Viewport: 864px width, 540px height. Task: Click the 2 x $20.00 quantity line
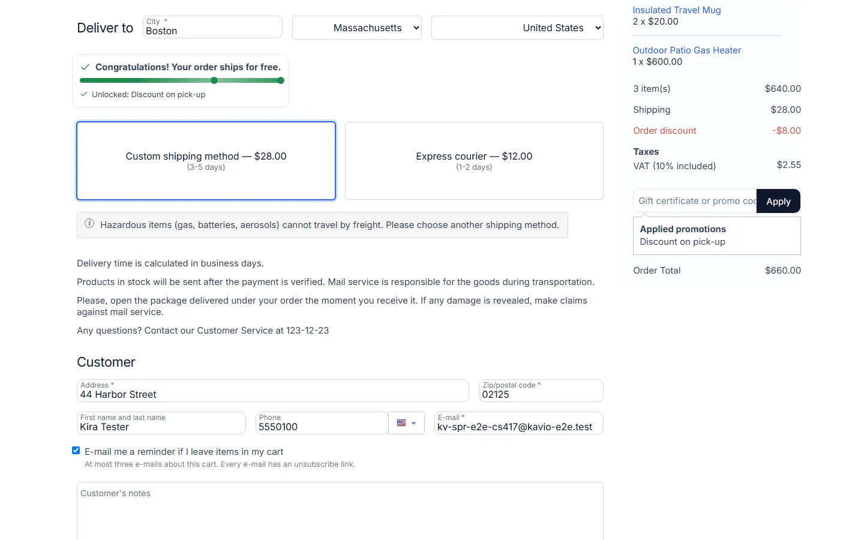tap(655, 22)
